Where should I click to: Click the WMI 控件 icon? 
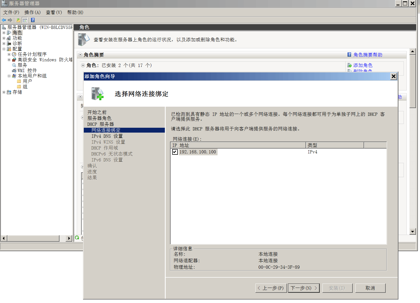[x=14, y=70]
